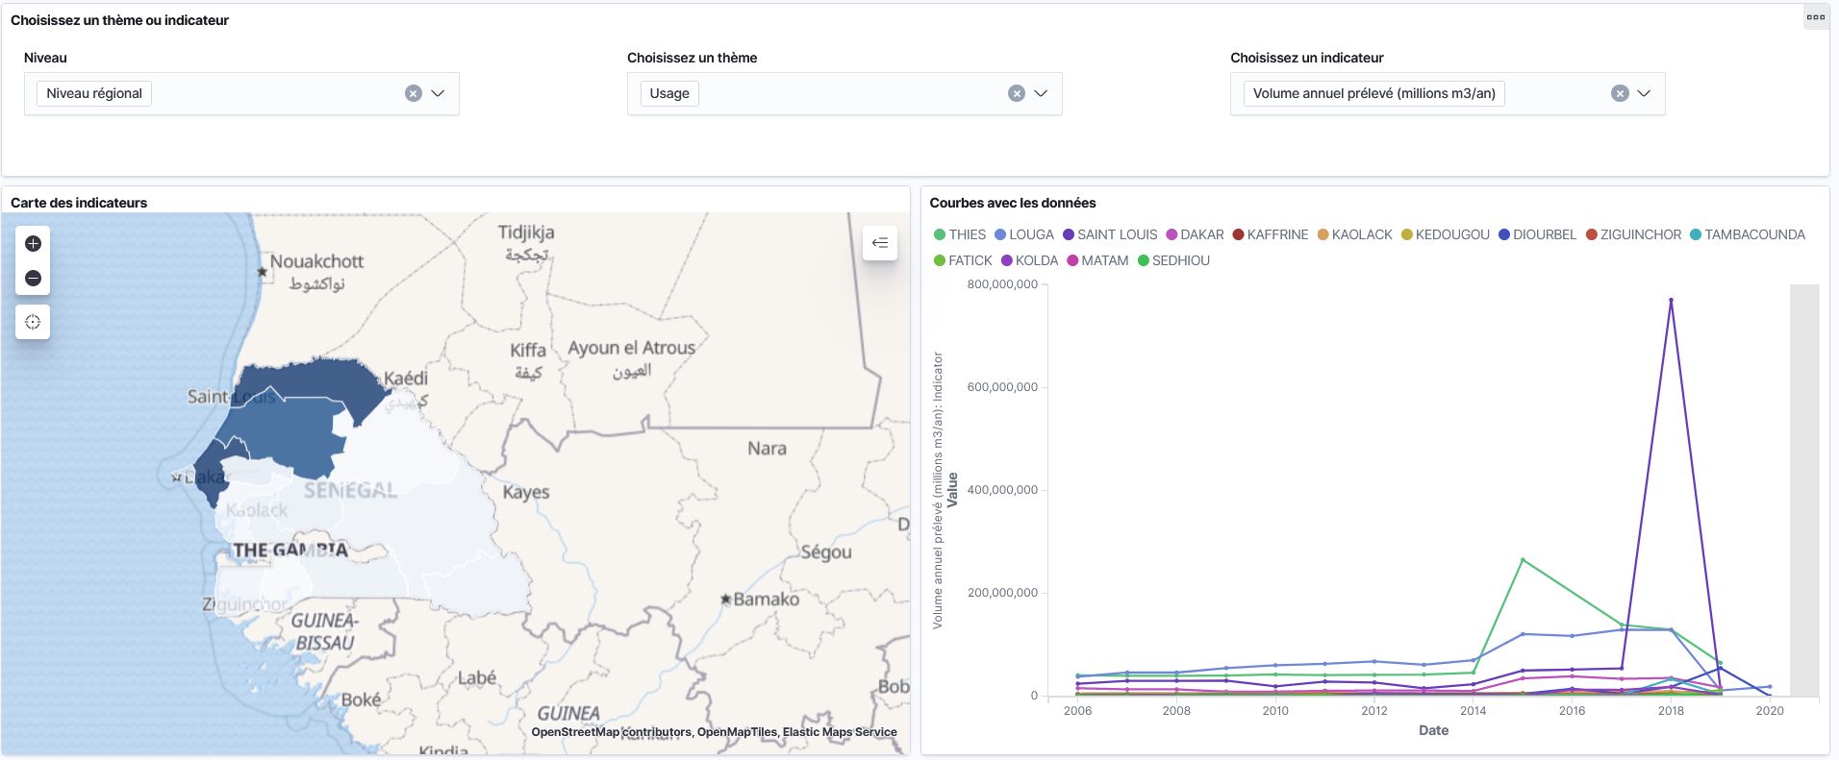Image resolution: width=1839 pixels, height=760 pixels.
Task: Click the TAMBACOUNDA legend label
Action: click(x=1755, y=234)
